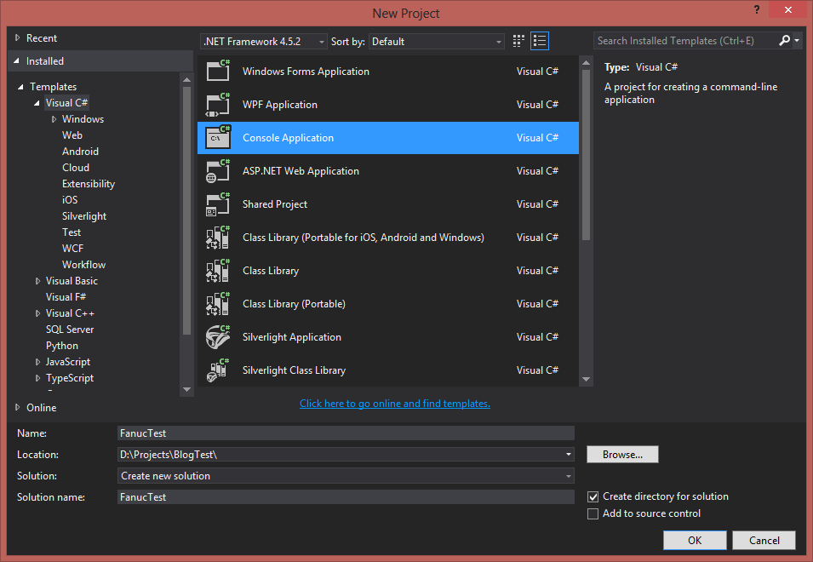This screenshot has height=562, width=813.
Task: Switch to small icons view
Action: coord(518,41)
